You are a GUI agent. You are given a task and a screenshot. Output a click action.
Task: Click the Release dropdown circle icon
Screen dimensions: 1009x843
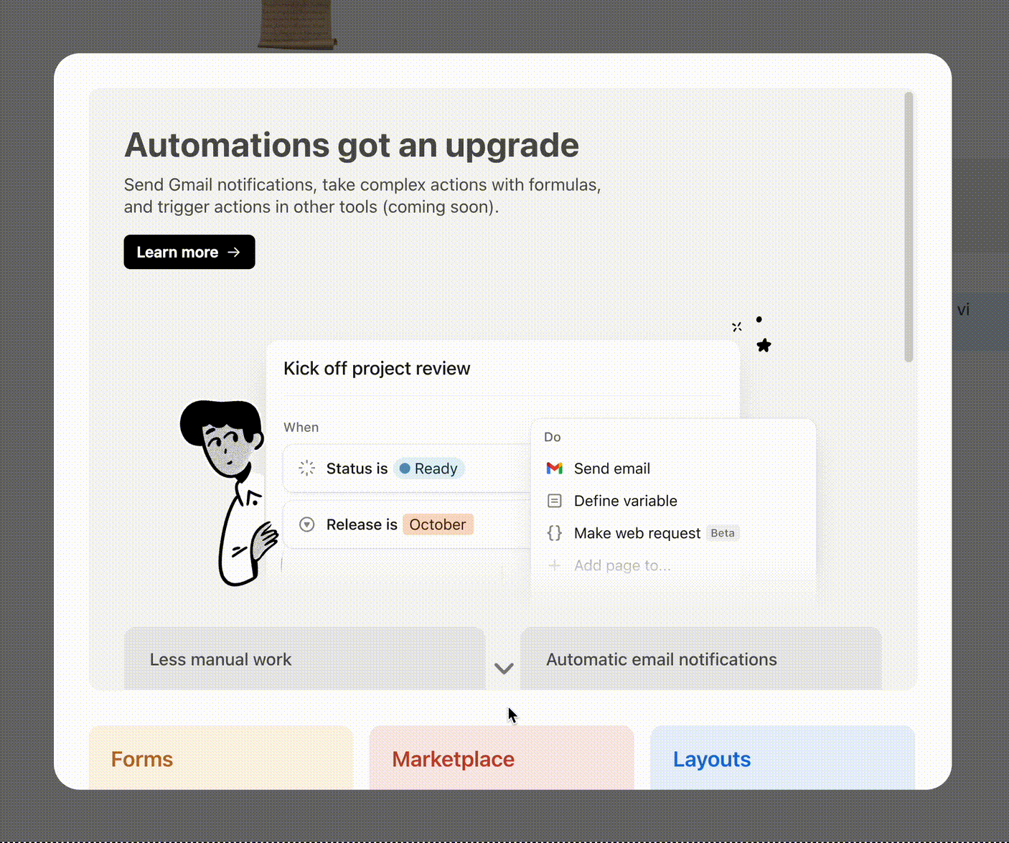pos(306,524)
